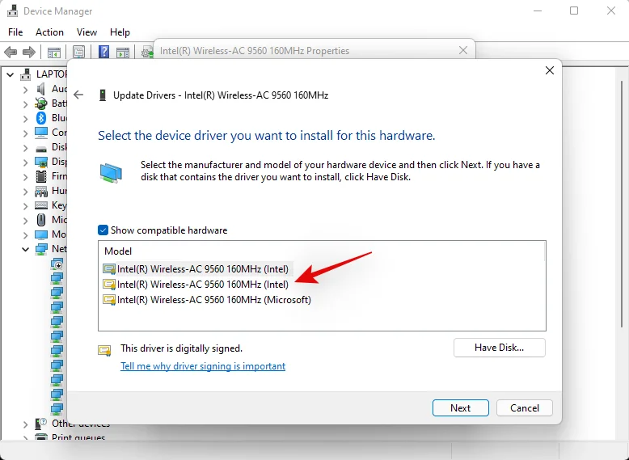This screenshot has width=629, height=460.
Task: Select the LAPTOP root computer icon
Action: click(26, 74)
